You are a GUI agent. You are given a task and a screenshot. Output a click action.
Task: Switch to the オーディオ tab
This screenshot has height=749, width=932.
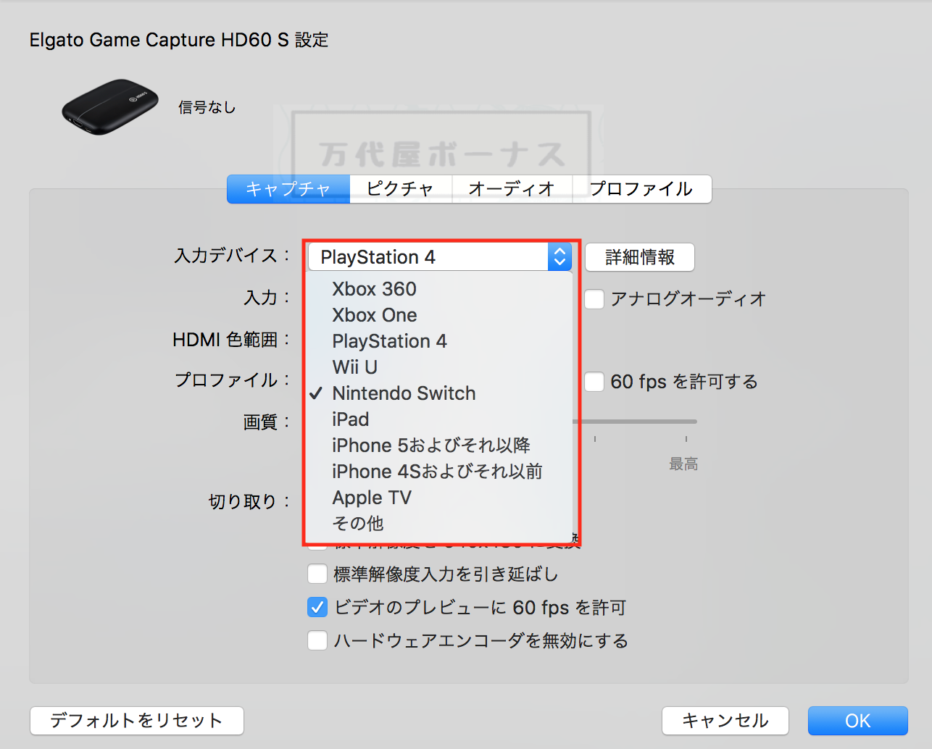click(512, 189)
